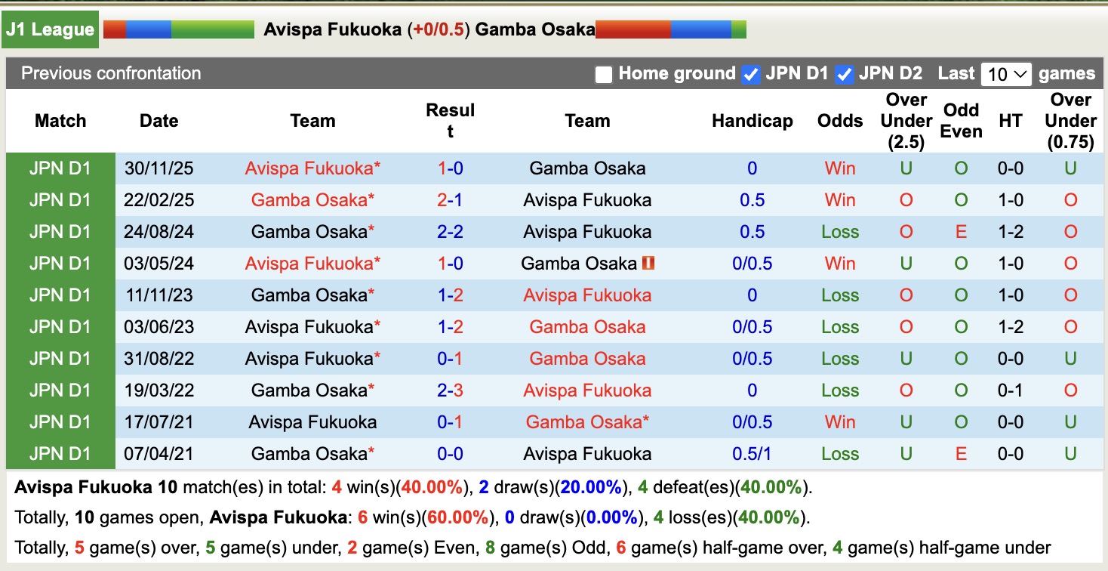Image resolution: width=1108 pixels, height=571 pixels.
Task: Click the JPN D1 badge on the 17/07/21 row
Action: pyautogui.click(x=60, y=421)
